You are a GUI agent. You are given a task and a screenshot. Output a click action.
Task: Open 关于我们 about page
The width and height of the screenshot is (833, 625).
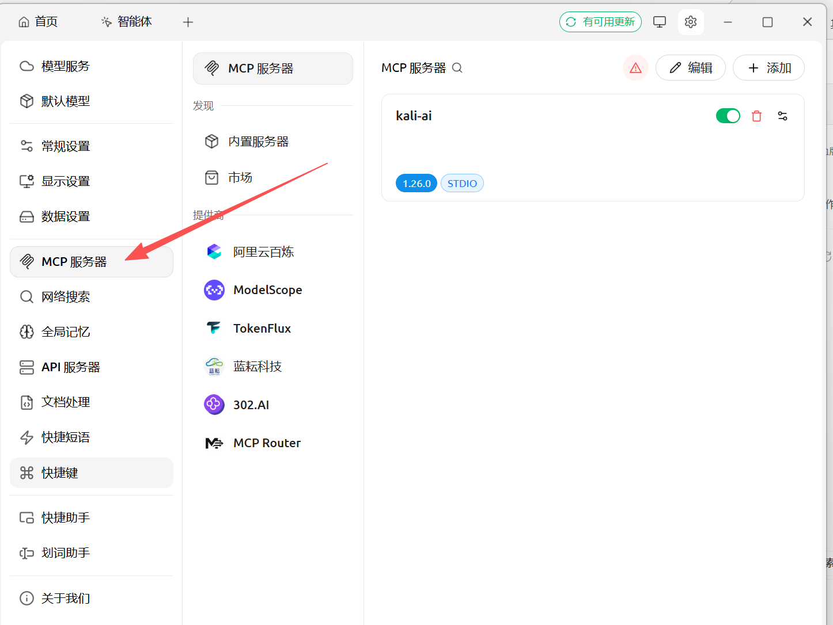pos(92,599)
